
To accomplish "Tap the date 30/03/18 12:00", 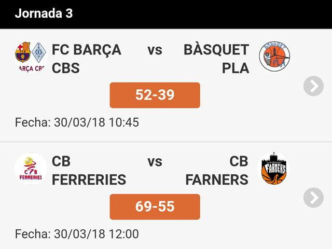I will [77, 234].
